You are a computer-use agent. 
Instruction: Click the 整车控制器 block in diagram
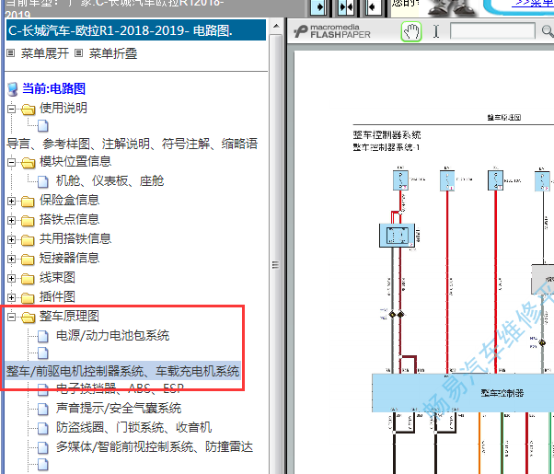coord(463,392)
